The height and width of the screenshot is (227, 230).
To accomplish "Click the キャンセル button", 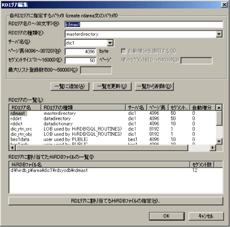I will pos(206,216).
